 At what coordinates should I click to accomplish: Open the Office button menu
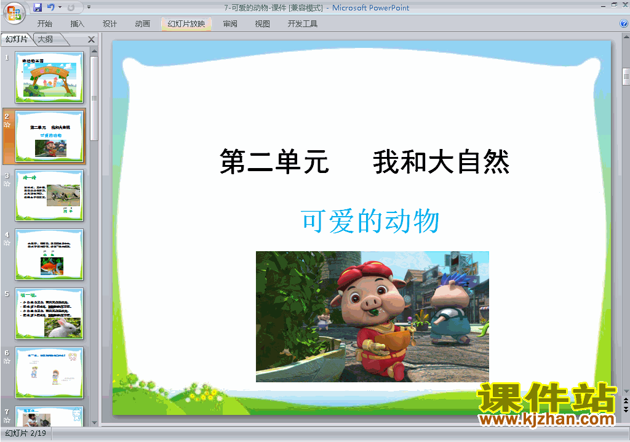(14, 13)
